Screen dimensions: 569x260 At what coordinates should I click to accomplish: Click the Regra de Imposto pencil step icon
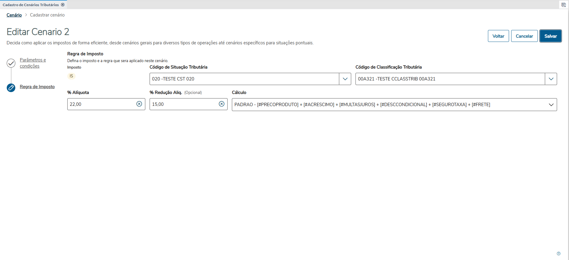tap(11, 88)
